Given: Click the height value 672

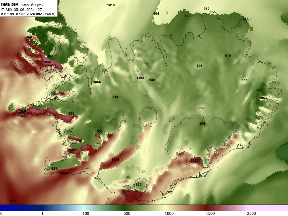Looking at the screenshot, I should point(139,185).
